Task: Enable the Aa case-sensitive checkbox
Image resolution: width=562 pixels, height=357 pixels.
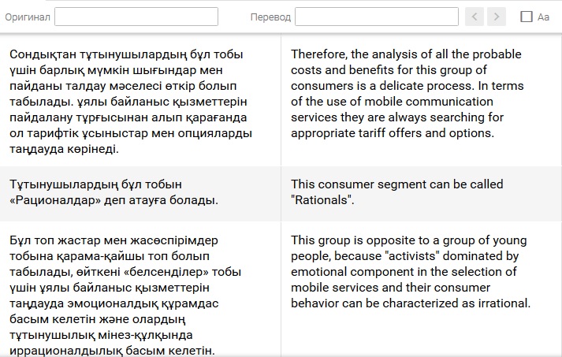Action: (x=527, y=17)
